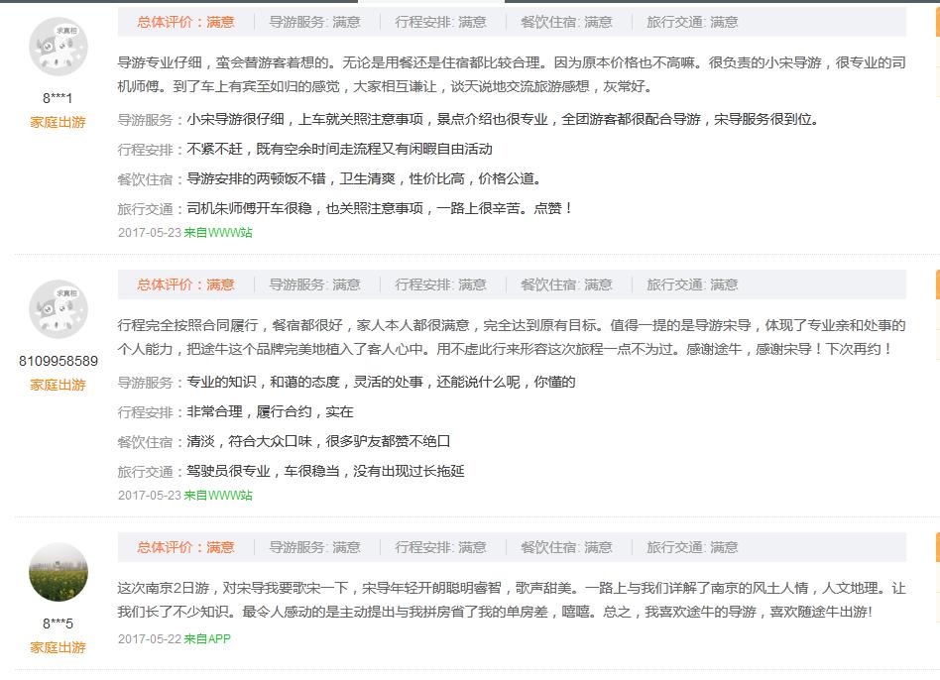Screen dimensions: 940x680
Task: Click 来自WWW站 source link on the second review
Action: point(219,496)
